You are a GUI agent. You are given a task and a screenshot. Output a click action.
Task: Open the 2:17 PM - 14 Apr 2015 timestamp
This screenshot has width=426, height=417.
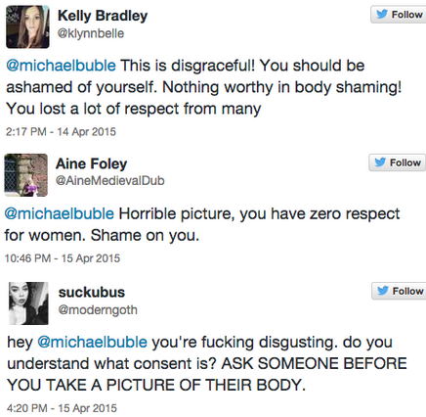(61, 131)
